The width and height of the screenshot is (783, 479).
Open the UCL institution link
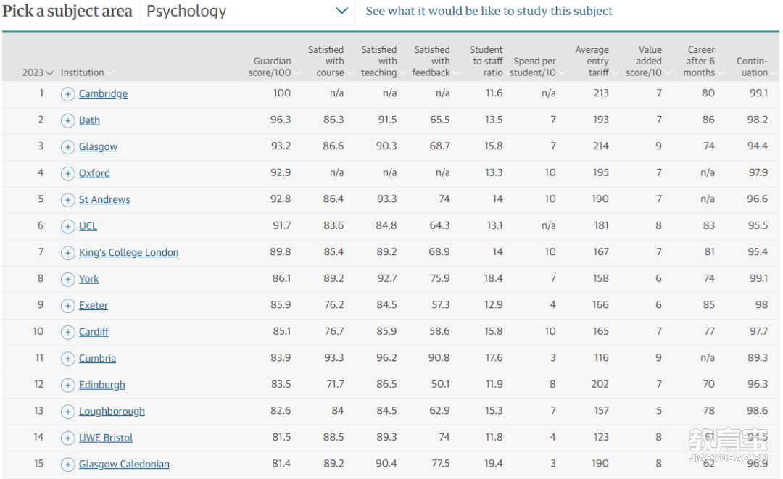88,226
